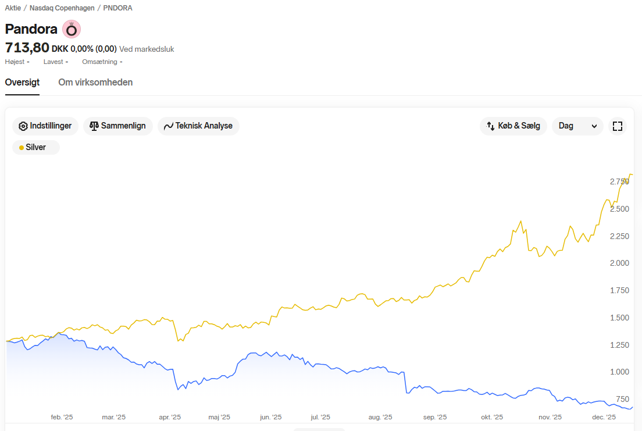Click the Sammenlign button label

pos(123,126)
